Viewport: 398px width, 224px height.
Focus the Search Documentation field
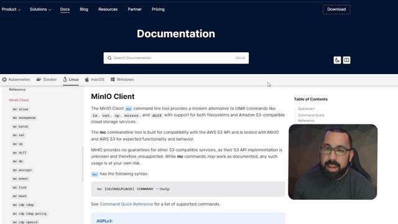tap(176, 58)
